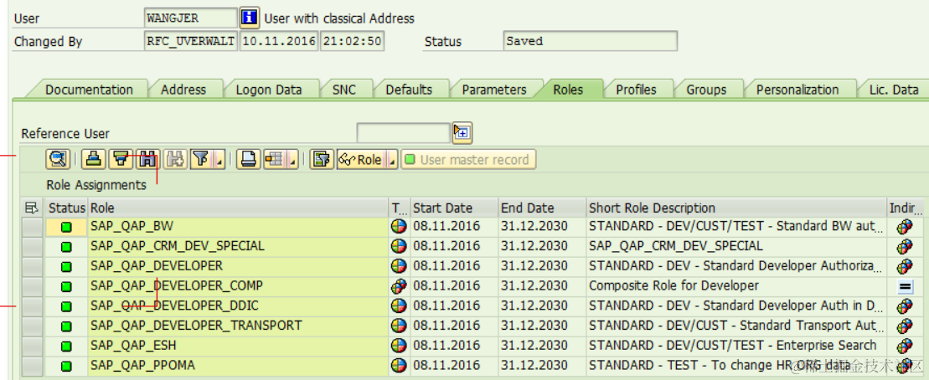Open the Personalization tab
The width and height of the screenshot is (929, 380).
coord(797,90)
